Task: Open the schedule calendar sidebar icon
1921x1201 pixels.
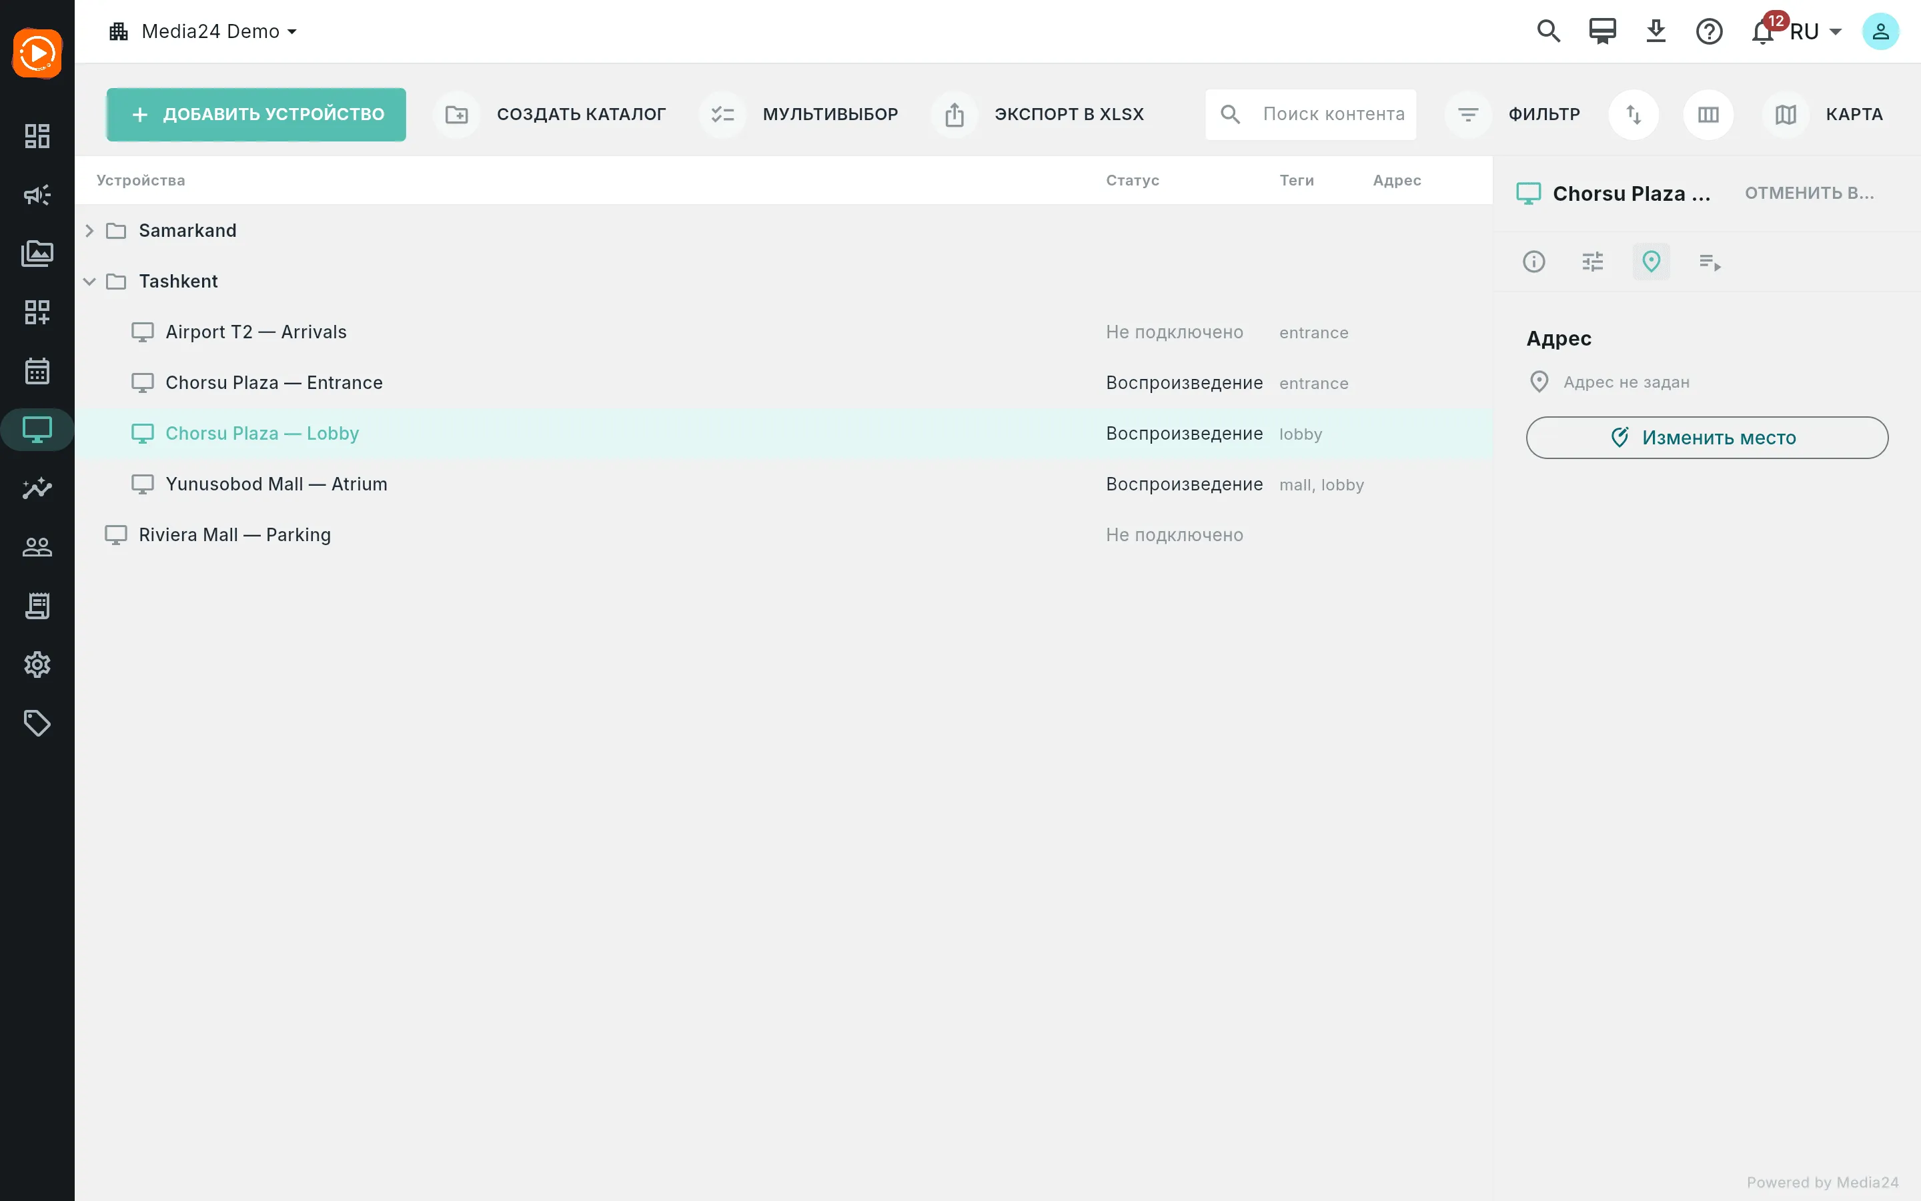Action: tap(37, 371)
